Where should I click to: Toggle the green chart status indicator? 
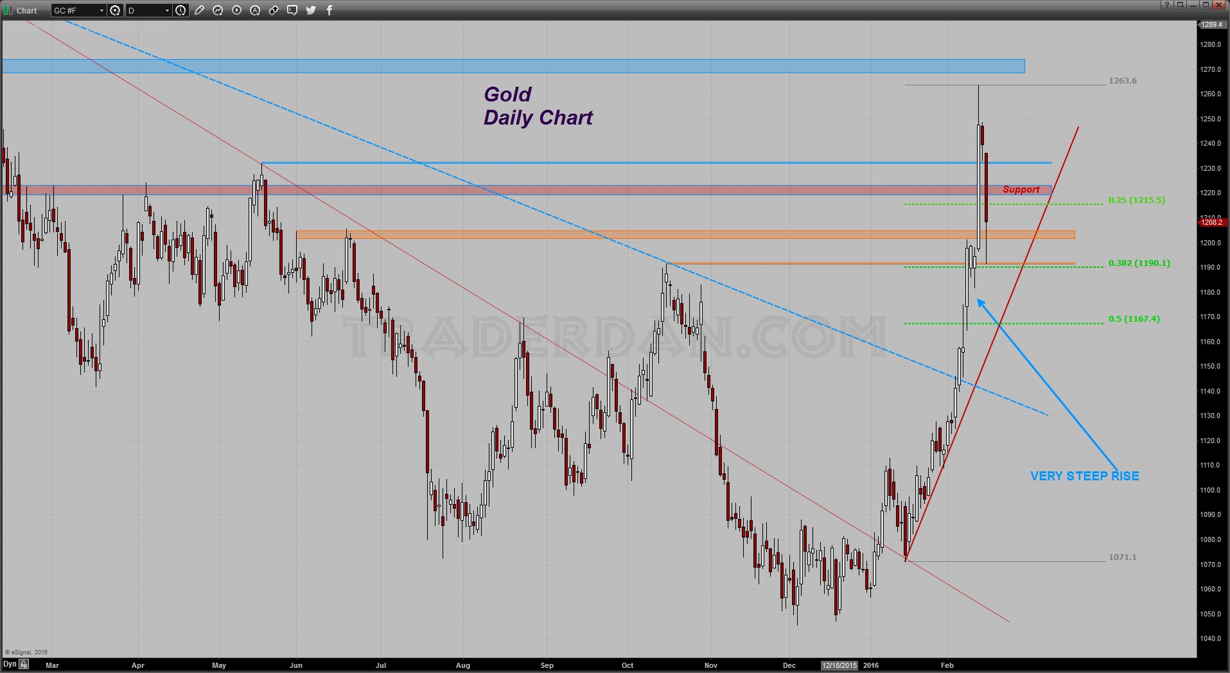pos(8,10)
